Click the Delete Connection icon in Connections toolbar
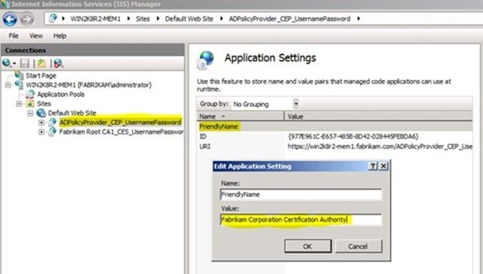The width and height of the screenshot is (483, 274). [x=58, y=63]
